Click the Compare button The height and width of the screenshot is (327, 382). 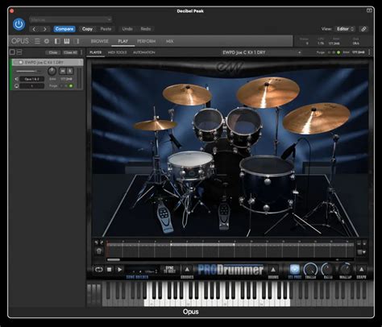click(x=64, y=29)
